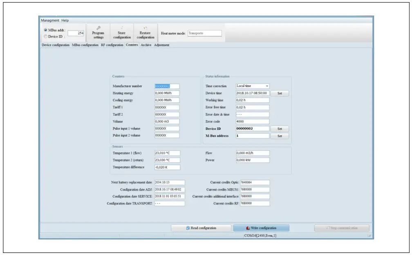Go to the RF configuration tab
This screenshot has width=412, height=255.
(x=112, y=45)
